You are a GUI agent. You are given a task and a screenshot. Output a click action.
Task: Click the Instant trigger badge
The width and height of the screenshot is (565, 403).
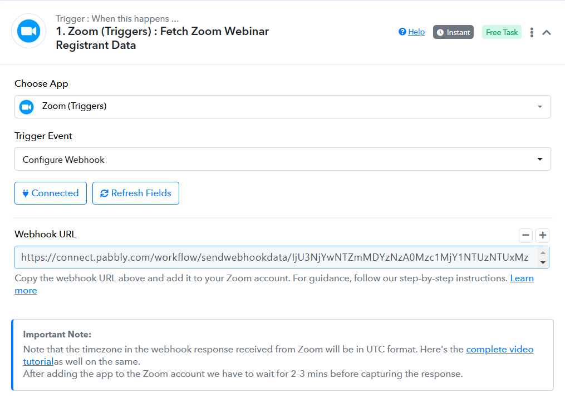tap(453, 32)
